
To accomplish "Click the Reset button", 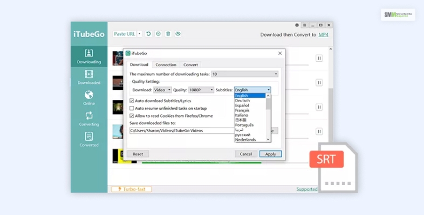I will [x=138, y=154].
